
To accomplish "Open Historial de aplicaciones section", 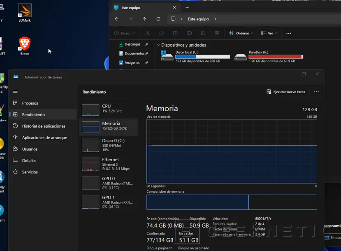I will point(43,126).
